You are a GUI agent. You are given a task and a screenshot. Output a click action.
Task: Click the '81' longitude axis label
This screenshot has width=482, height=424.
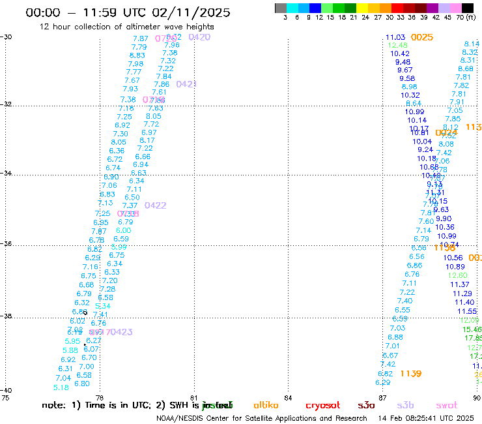[193, 398]
